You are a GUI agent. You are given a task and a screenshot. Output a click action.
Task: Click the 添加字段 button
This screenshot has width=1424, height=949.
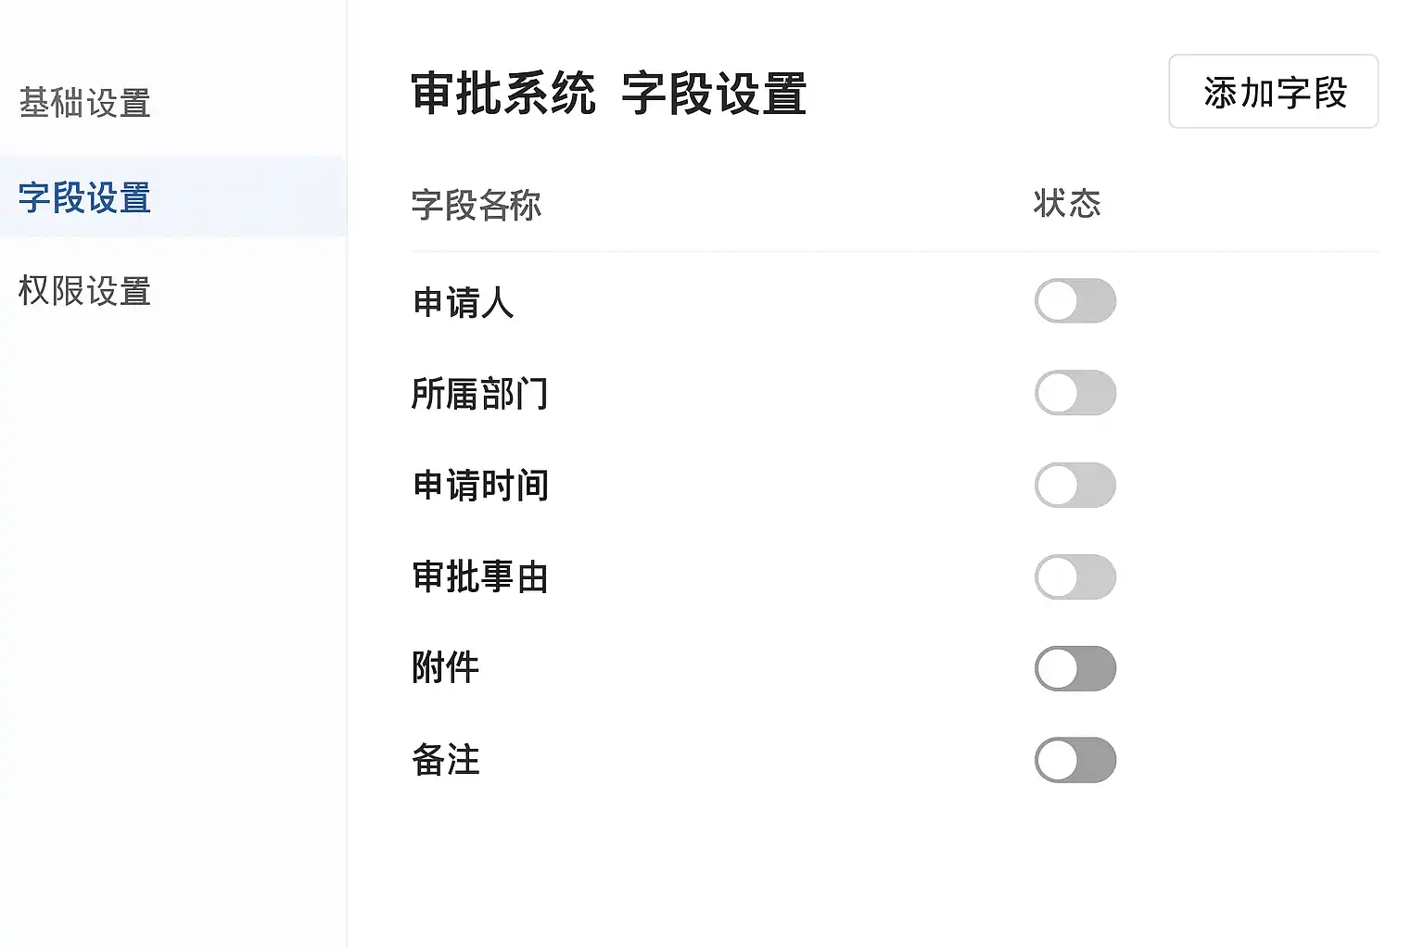tap(1273, 92)
